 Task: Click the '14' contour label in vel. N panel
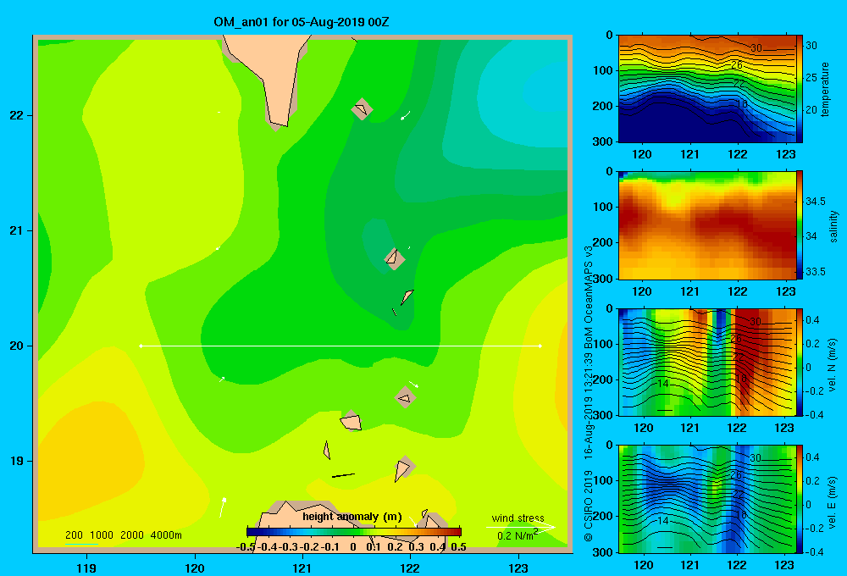pyautogui.click(x=663, y=384)
